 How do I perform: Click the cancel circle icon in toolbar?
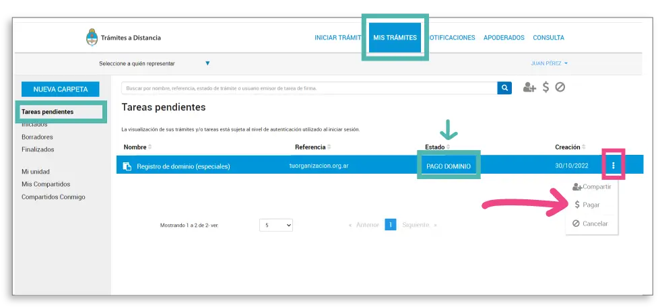(x=560, y=88)
